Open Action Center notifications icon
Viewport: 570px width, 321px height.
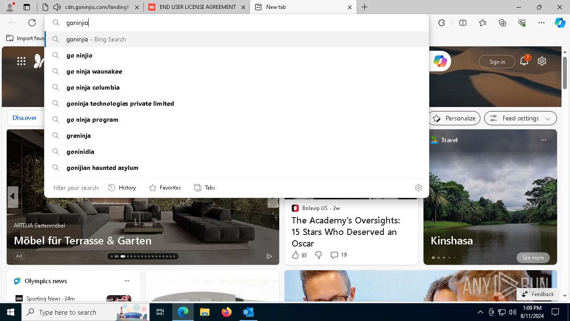coord(555,312)
